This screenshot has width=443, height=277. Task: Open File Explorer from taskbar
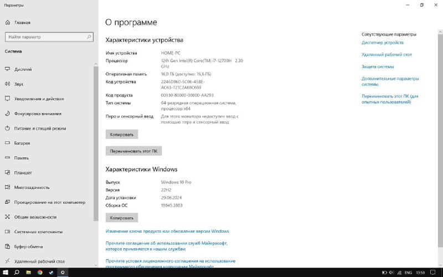29,273
